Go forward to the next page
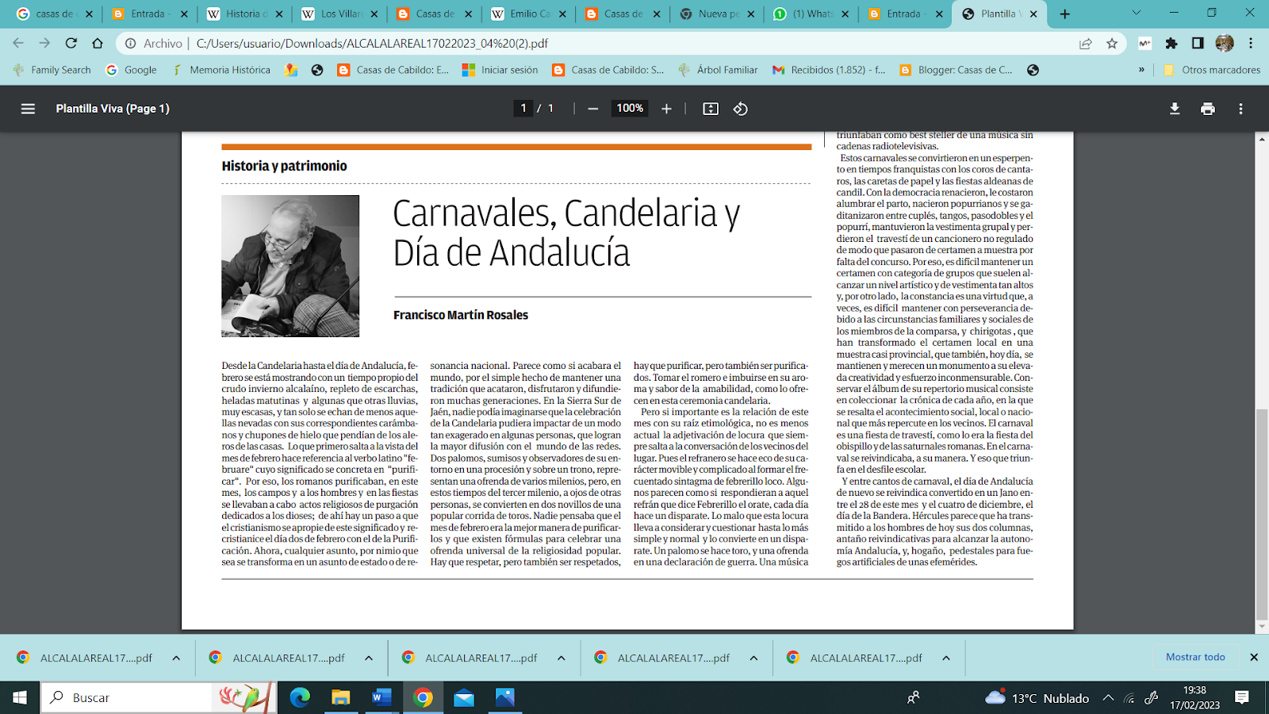The width and height of the screenshot is (1269, 714). (44, 44)
